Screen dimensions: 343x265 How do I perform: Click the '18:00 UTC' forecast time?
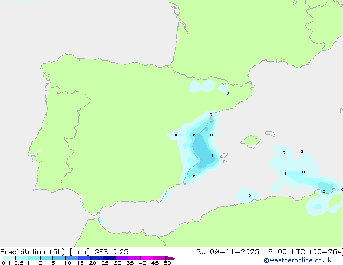click(x=284, y=252)
